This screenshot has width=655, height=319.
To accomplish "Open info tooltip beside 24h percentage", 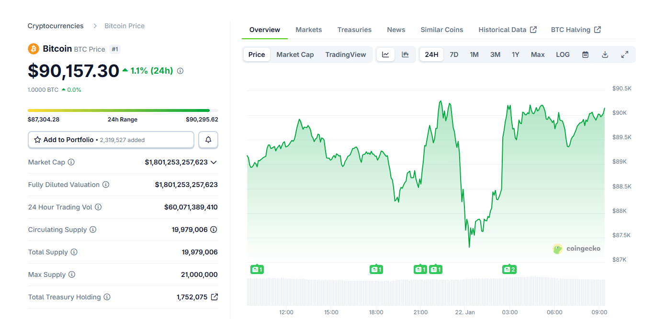I will tap(180, 71).
